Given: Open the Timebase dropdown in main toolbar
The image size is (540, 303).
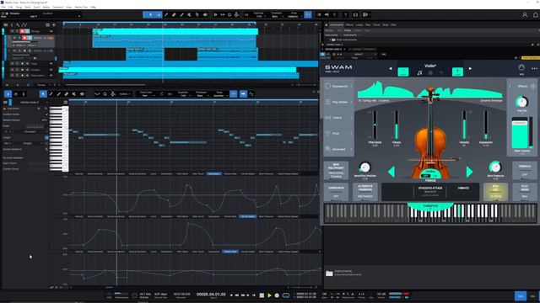Looking at the screenshot, I should pyautogui.click(x=276, y=15).
